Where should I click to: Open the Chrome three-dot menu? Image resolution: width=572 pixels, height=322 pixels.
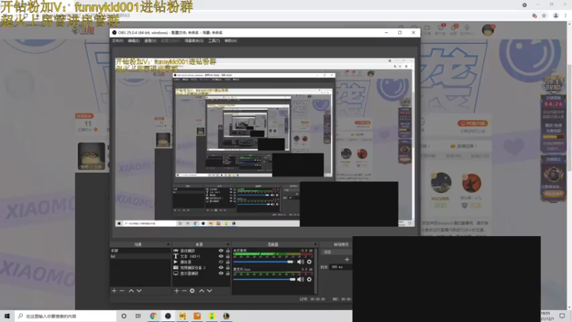(566, 16)
